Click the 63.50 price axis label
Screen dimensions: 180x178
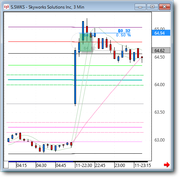(160, 112)
